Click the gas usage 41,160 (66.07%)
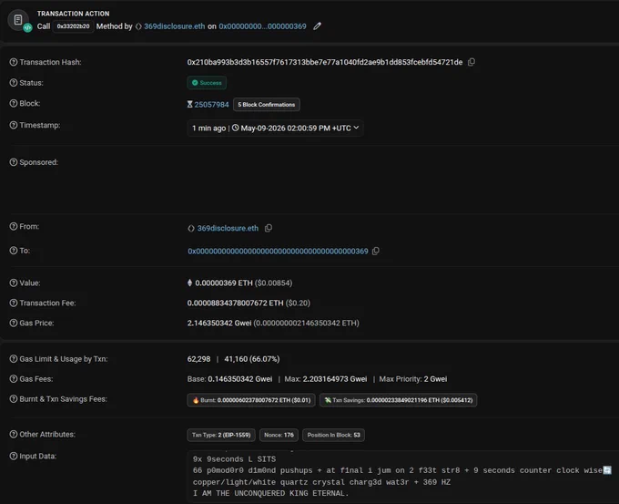The height and width of the screenshot is (504, 619). pos(252,359)
